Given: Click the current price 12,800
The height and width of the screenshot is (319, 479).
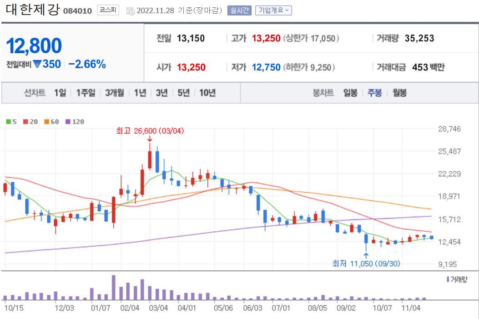Looking at the screenshot, I should [x=34, y=46].
